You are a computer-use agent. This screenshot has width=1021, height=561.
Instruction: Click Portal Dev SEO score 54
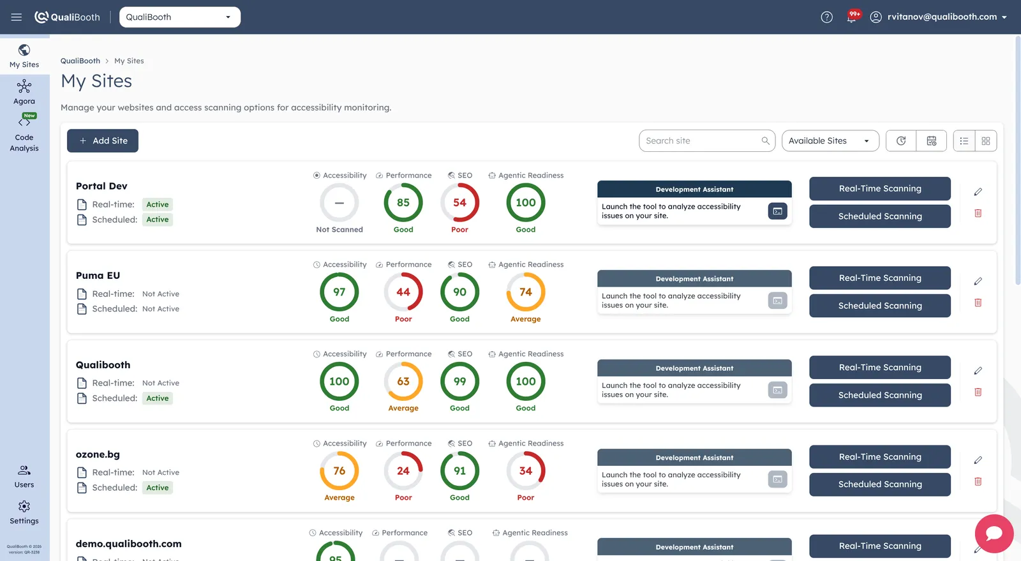pyautogui.click(x=459, y=203)
